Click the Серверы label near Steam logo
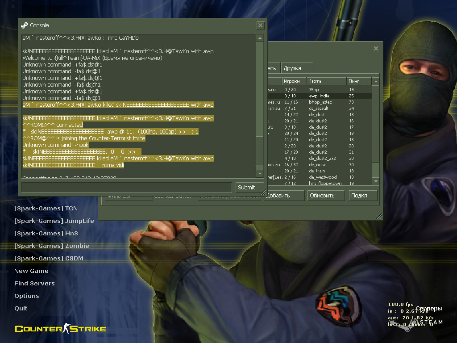Image resolution: width=457 pixels, height=343 pixels. pyautogui.click(x=429, y=309)
